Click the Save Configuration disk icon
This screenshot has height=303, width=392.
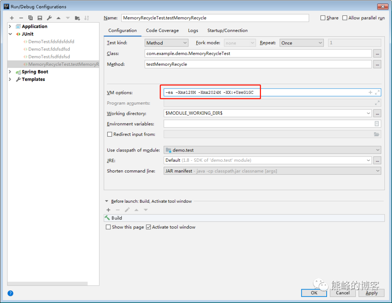tap(40, 18)
